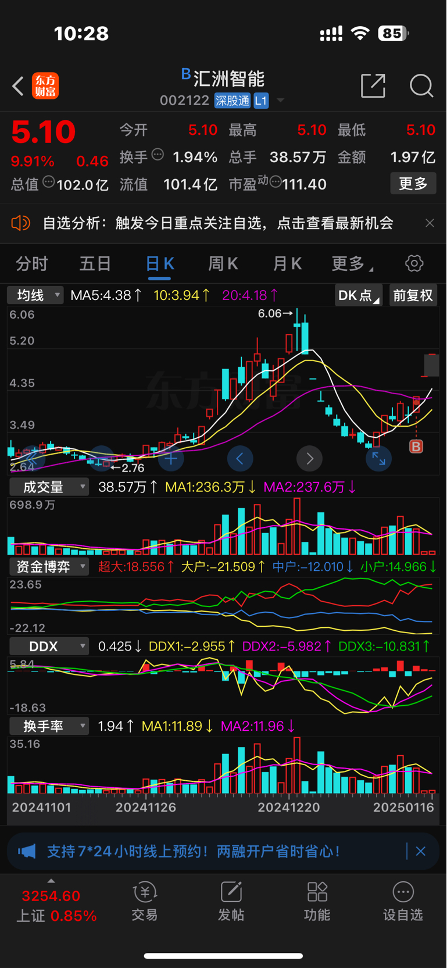Screen dimensions: 447x968
Task: Open the 换手率 indicator dropdown
Action: [49, 726]
